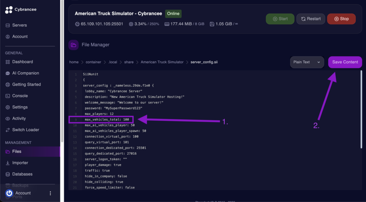Click the disk usage floppy icon
This screenshot has height=202, width=366.
212,24
